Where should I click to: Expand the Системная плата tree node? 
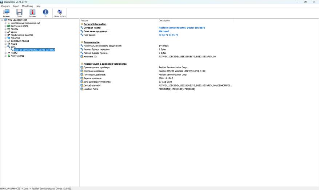pyautogui.click(x=5, y=26)
